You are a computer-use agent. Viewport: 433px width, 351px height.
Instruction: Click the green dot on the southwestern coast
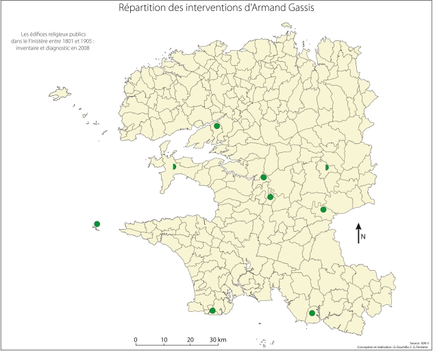pyautogui.click(x=212, y=311)
